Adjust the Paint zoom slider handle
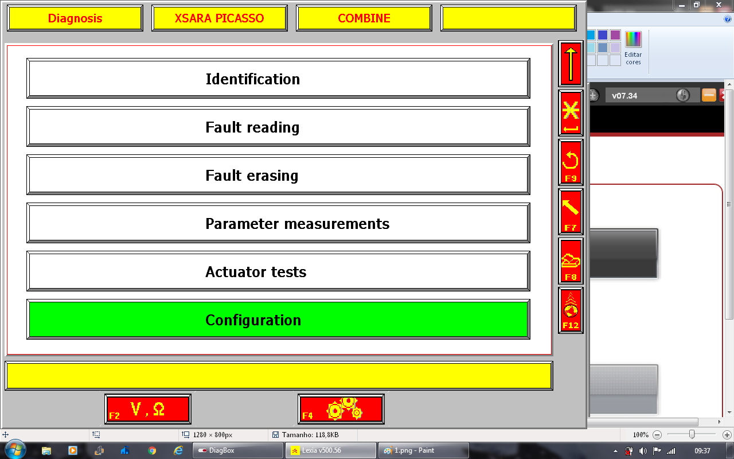 pyautogui.click(x=692, y=435)
